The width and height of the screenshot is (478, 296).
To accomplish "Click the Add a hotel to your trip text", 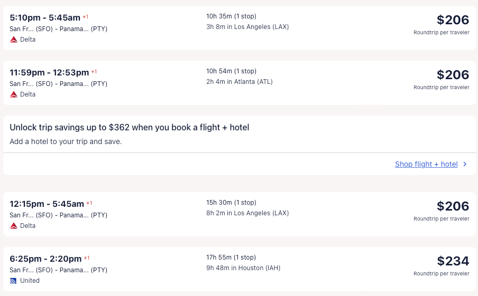I will pyautogui.click(x=66, y=141).
